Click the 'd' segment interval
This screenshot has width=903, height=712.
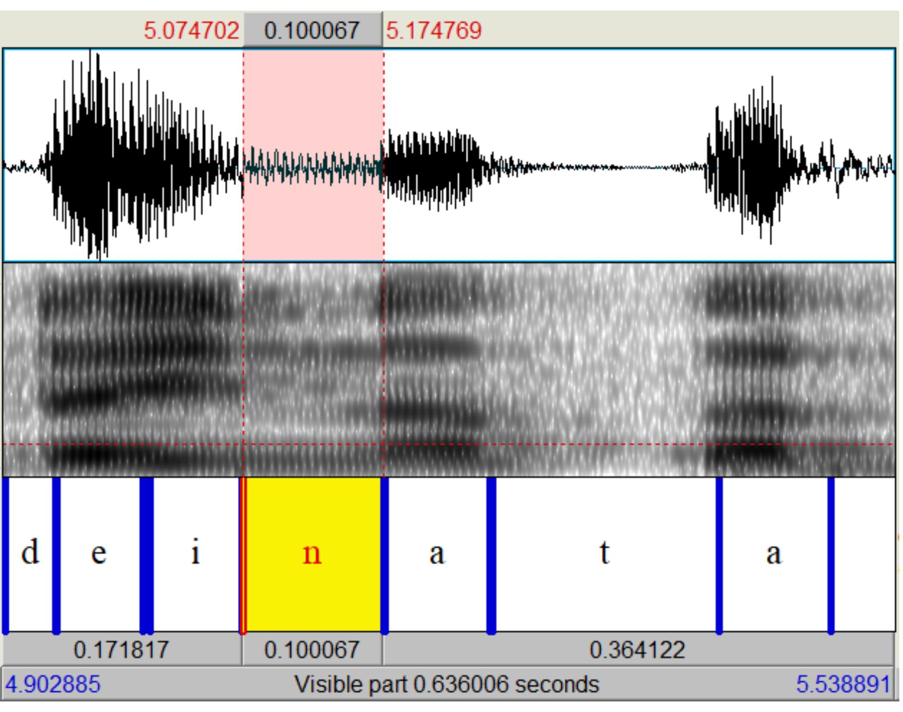pyautogui.click(x=30, y=554)
